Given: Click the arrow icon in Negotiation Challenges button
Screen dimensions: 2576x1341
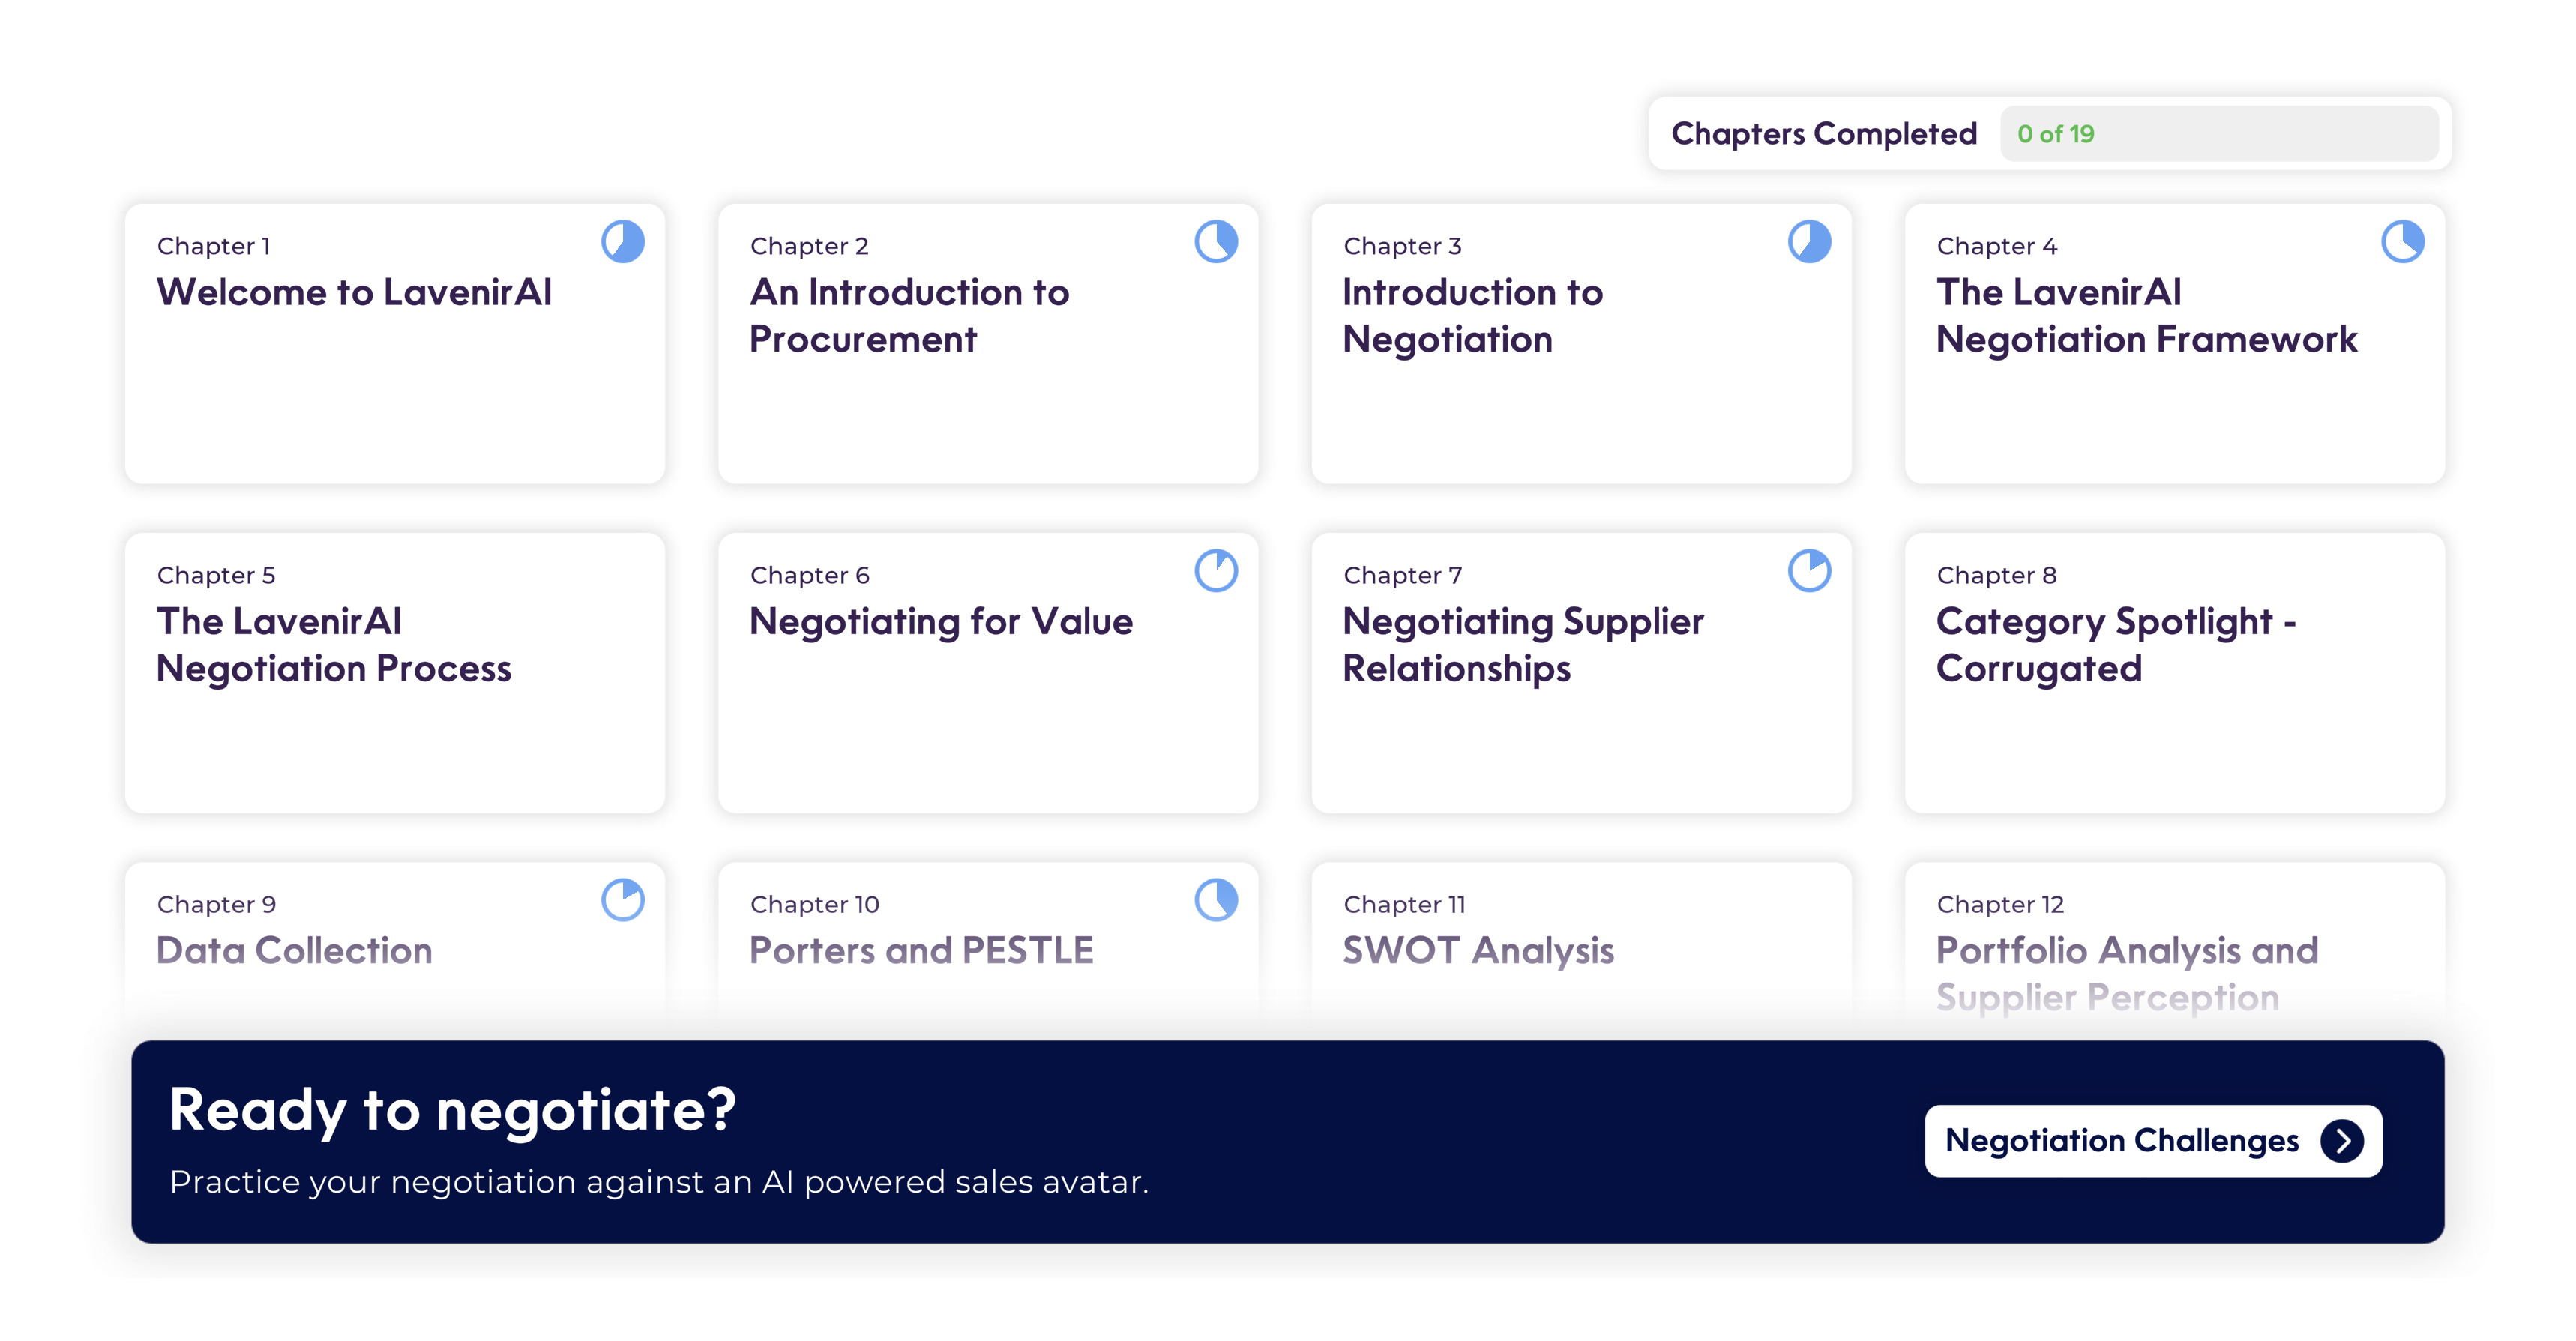Looking at the screenshot, I should click(2342, 1141).
